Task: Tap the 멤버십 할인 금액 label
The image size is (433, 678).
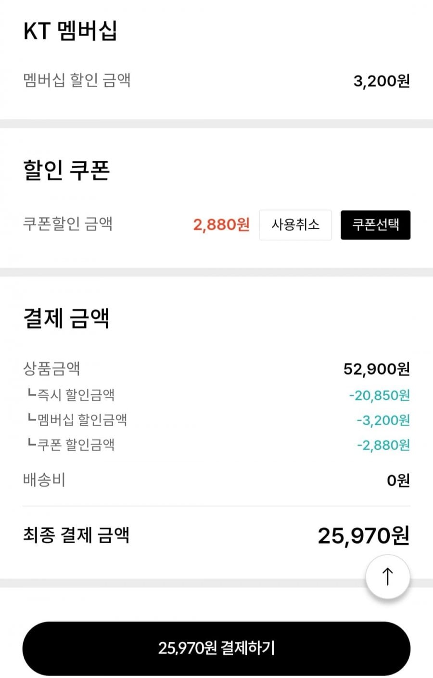Action: [77, 80]
